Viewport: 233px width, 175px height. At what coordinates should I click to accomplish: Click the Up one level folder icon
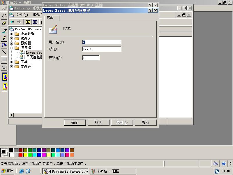point(28,22)
